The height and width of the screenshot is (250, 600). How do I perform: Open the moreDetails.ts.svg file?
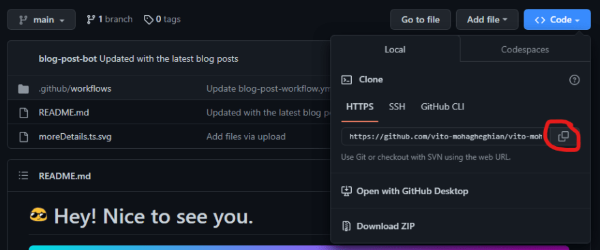pyautogui.click(x=75, y=137)
